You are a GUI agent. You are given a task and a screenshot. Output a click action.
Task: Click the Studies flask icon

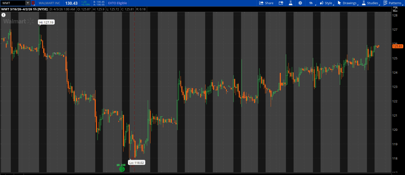point(364,3)
